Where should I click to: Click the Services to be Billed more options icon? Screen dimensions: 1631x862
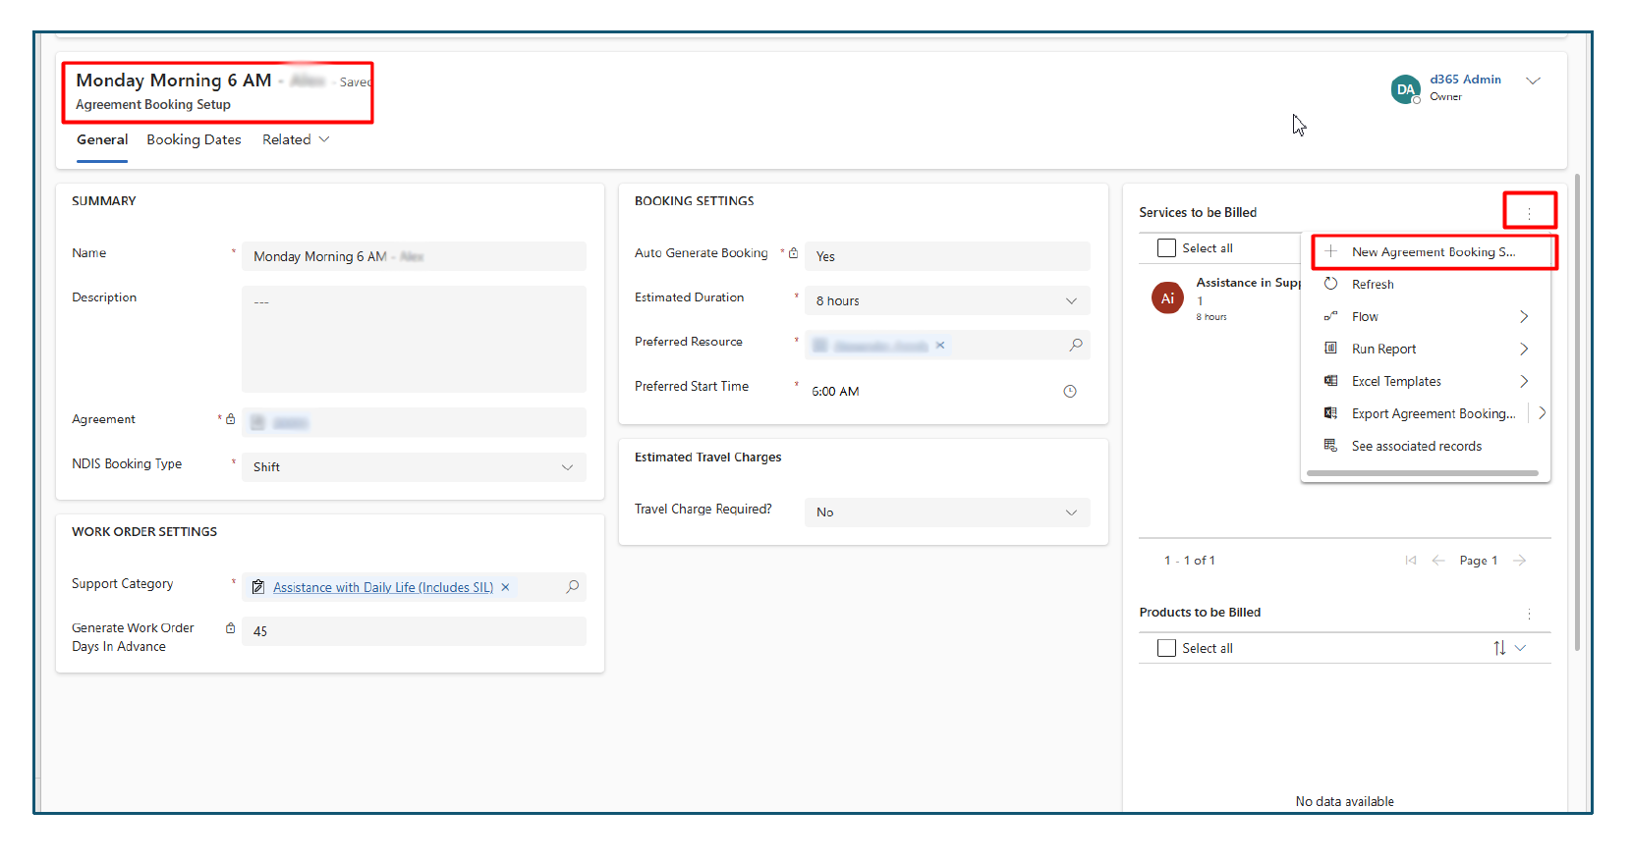[1529, 212]
